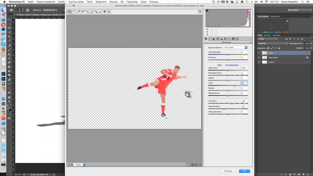
Task: Switch to the Каналы tab
Action: pos(267,35)
